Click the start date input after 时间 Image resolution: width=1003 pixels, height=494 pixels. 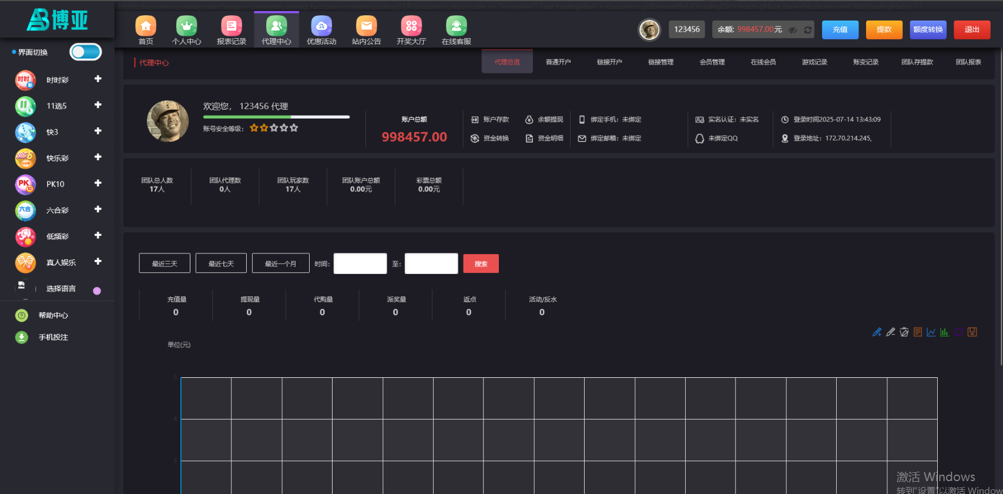click(x=360, y=263)
